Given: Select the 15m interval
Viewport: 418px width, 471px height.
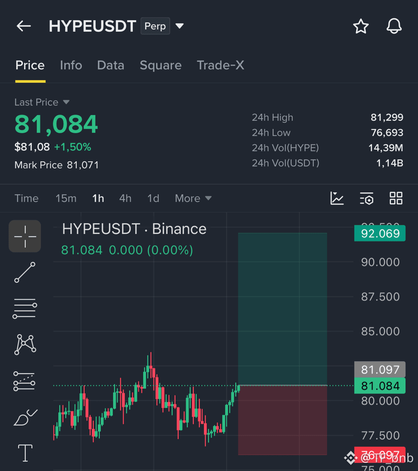Looking at the screenshot, I should coord(66,198).
